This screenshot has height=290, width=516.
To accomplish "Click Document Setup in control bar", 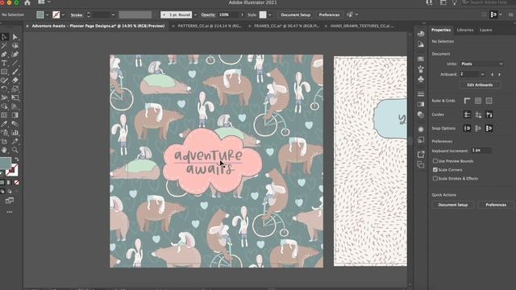I will click(x=296, y=14).
